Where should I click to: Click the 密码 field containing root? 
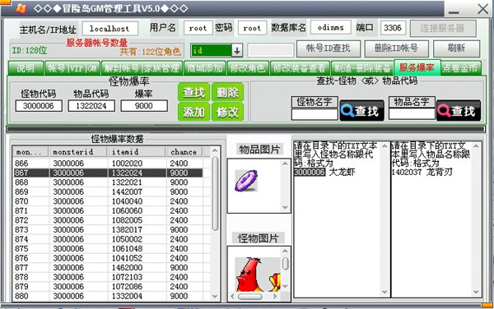[x=253, y=28]
